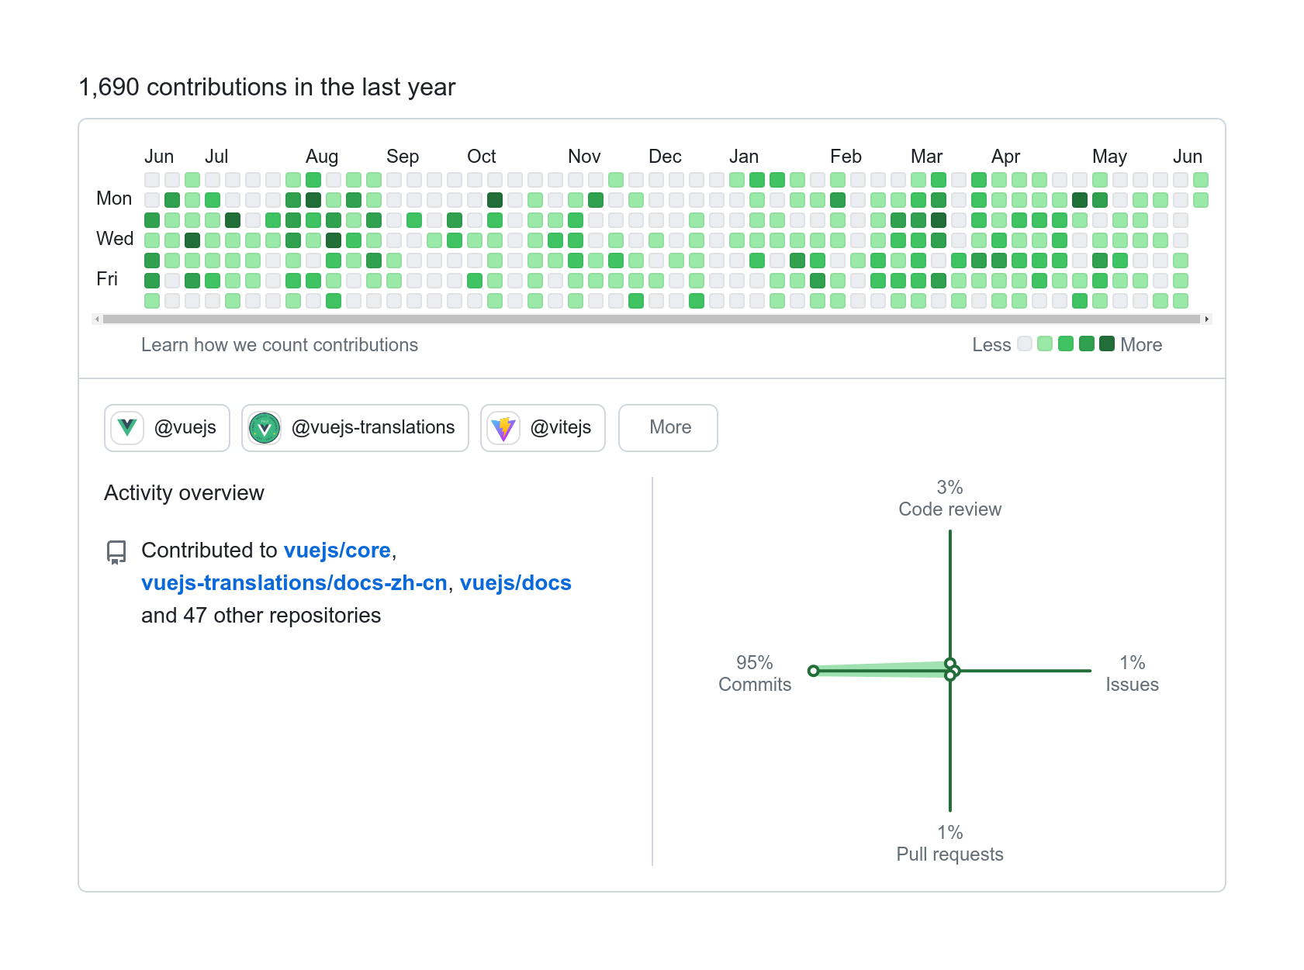
Task: Click the lightest gray legend swatch
Action: click(x=1025, y=343)
